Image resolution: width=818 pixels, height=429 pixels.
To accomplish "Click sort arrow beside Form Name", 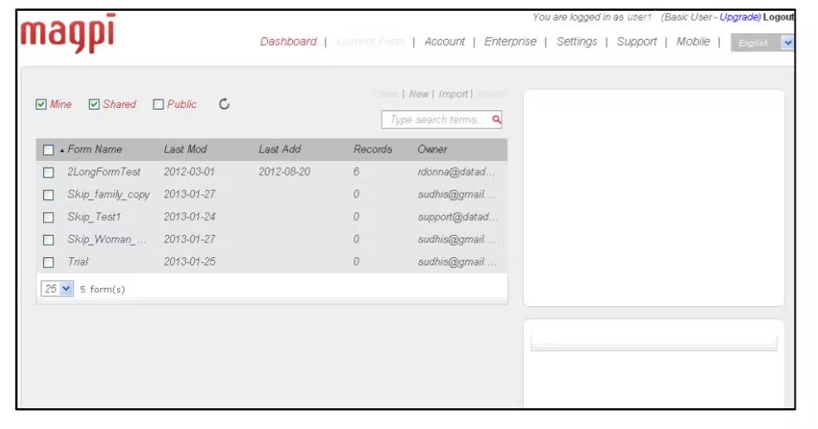I will click(61, 150).
